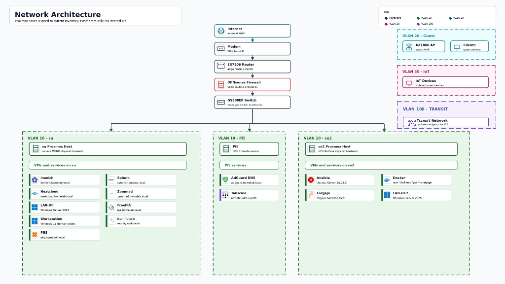505x284 pixels.
Task: Click the 'security workstation' text
Action: pos(129,223)
